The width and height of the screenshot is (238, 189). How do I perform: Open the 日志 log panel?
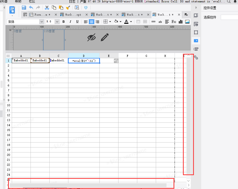(x=72, y=2)
